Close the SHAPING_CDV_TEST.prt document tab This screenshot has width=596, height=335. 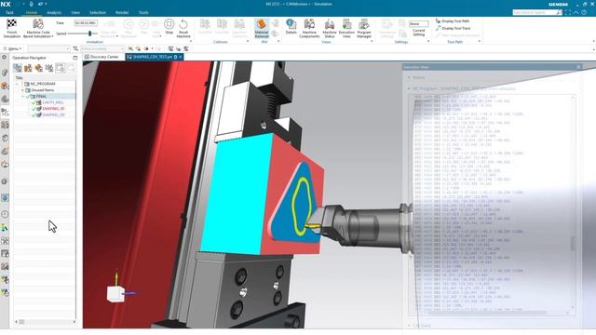pyautogui.click(x=181, y=57)
